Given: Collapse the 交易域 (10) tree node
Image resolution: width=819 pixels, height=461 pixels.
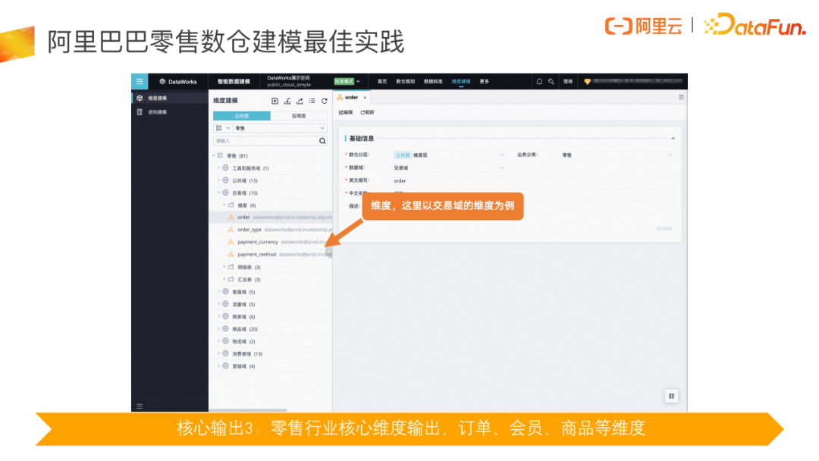Looking at the screenshot, I should [x=218, y=193].
